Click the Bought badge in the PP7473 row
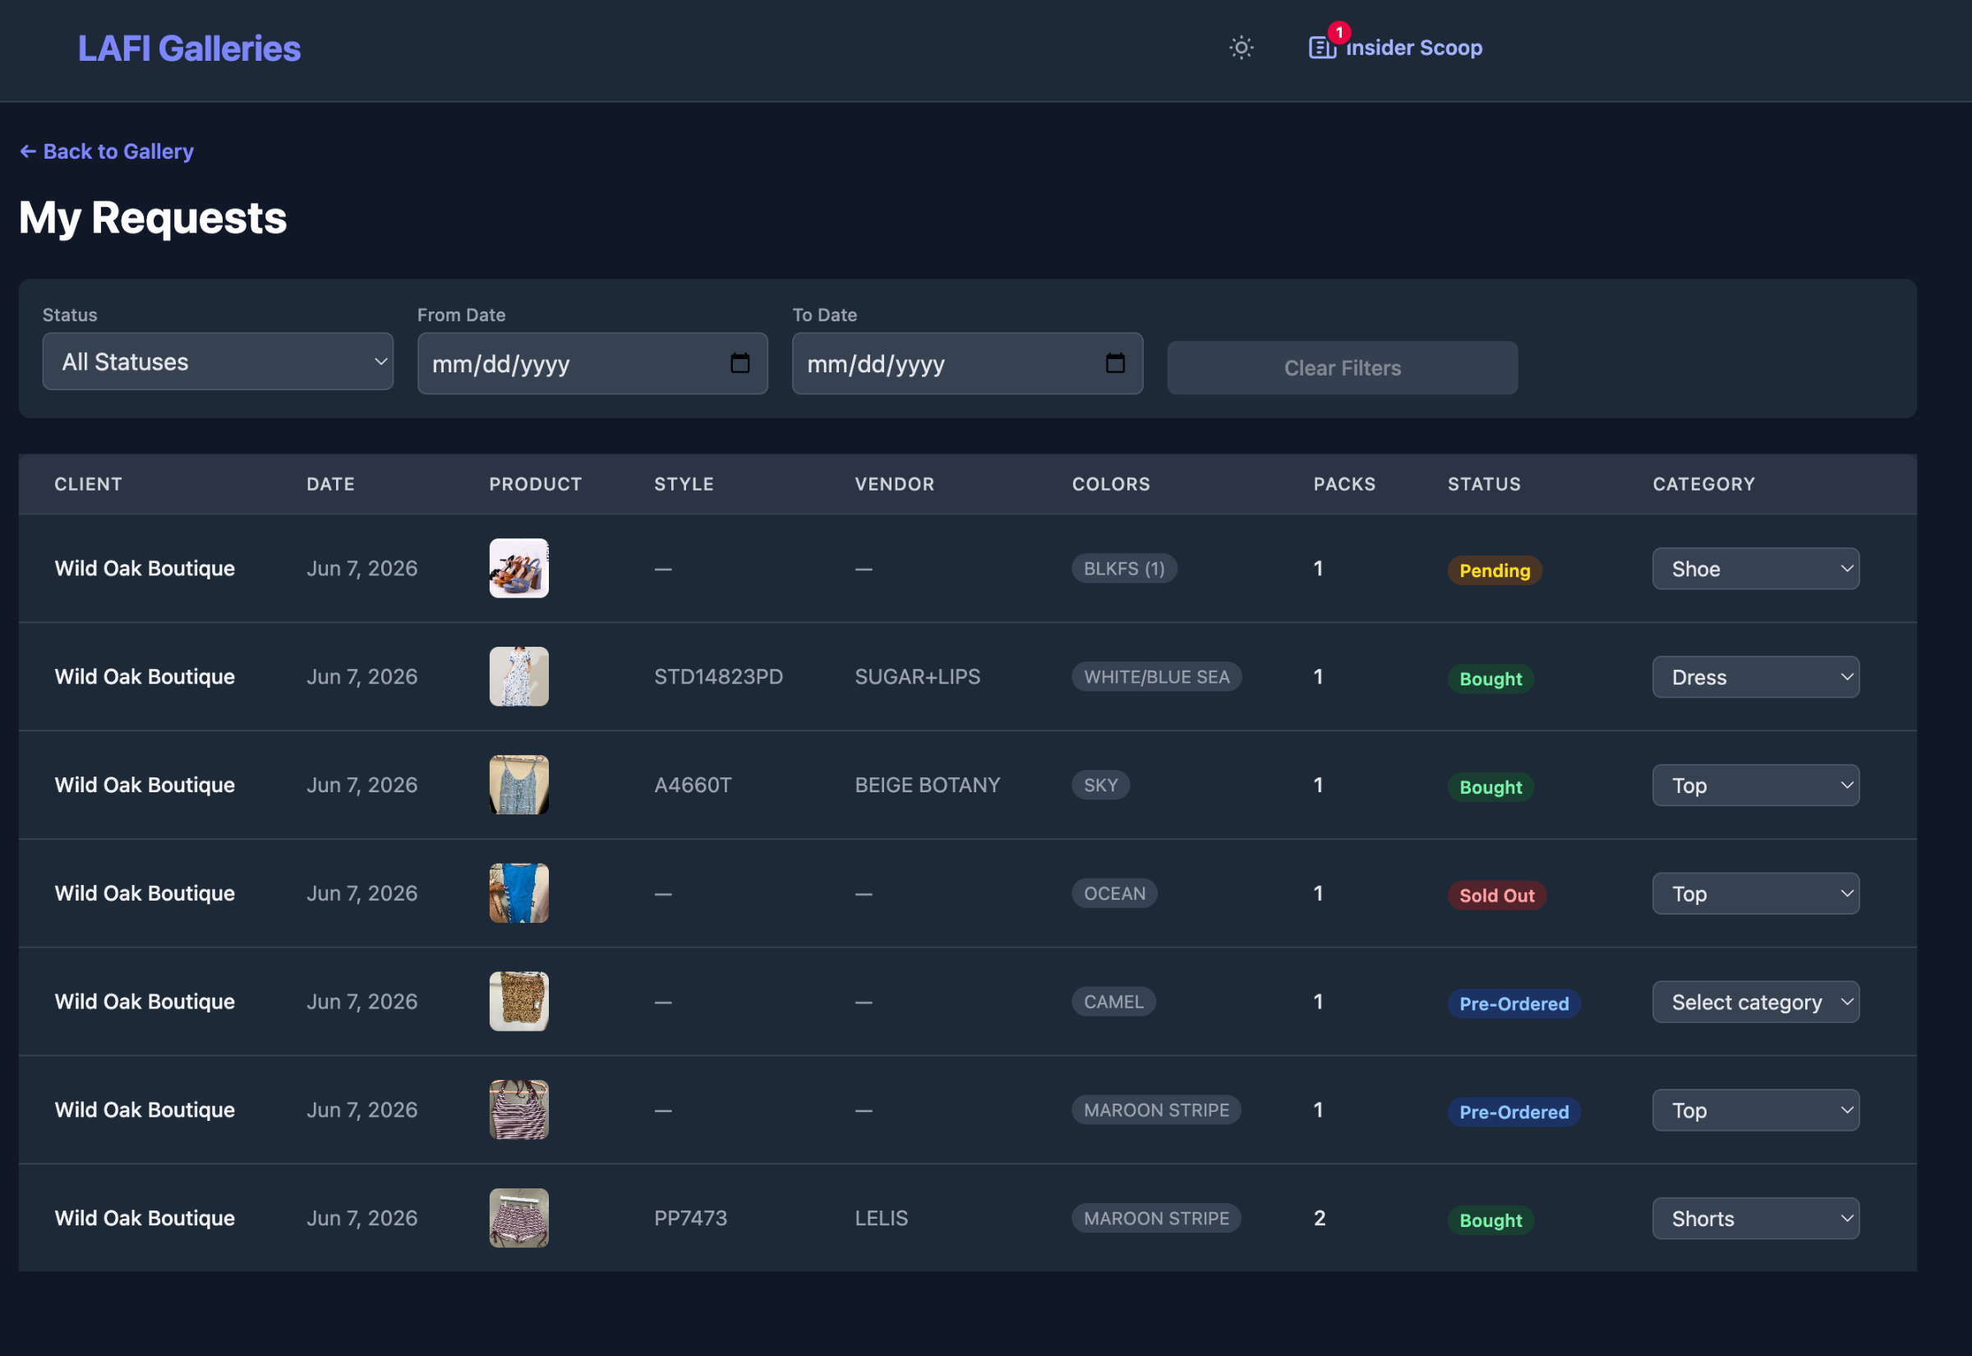 pos(1491,1220)
